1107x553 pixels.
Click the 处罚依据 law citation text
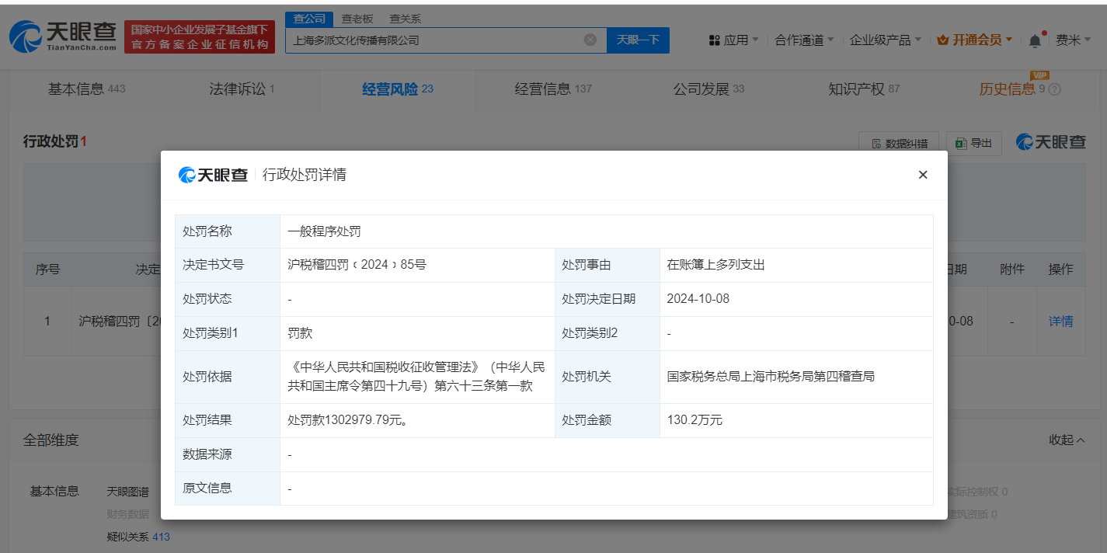416,377
